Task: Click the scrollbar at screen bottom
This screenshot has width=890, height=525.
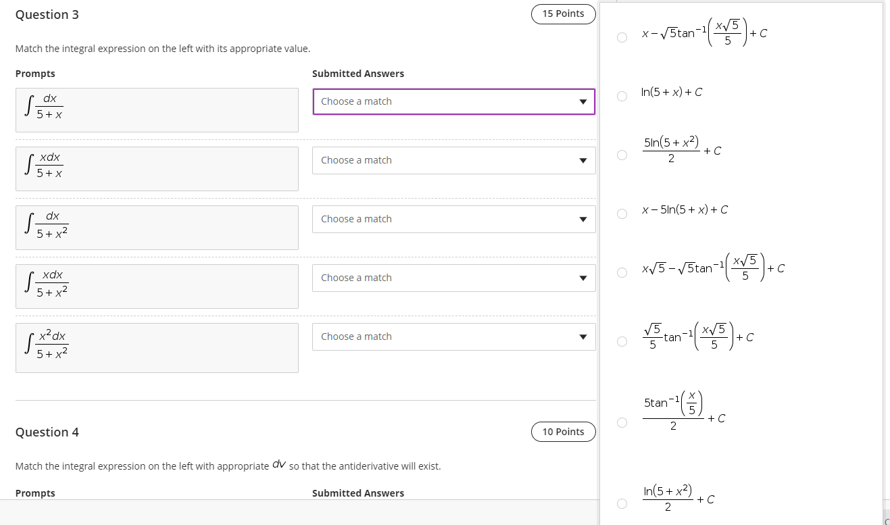Action: point(297,520)
